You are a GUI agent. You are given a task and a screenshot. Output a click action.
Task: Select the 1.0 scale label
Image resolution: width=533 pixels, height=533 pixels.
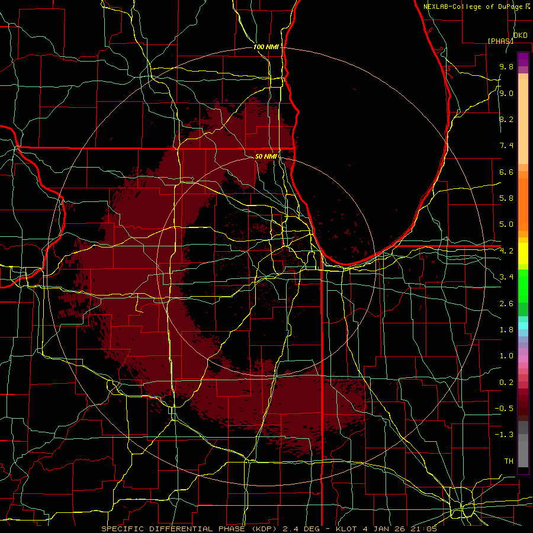click(506, 356)
